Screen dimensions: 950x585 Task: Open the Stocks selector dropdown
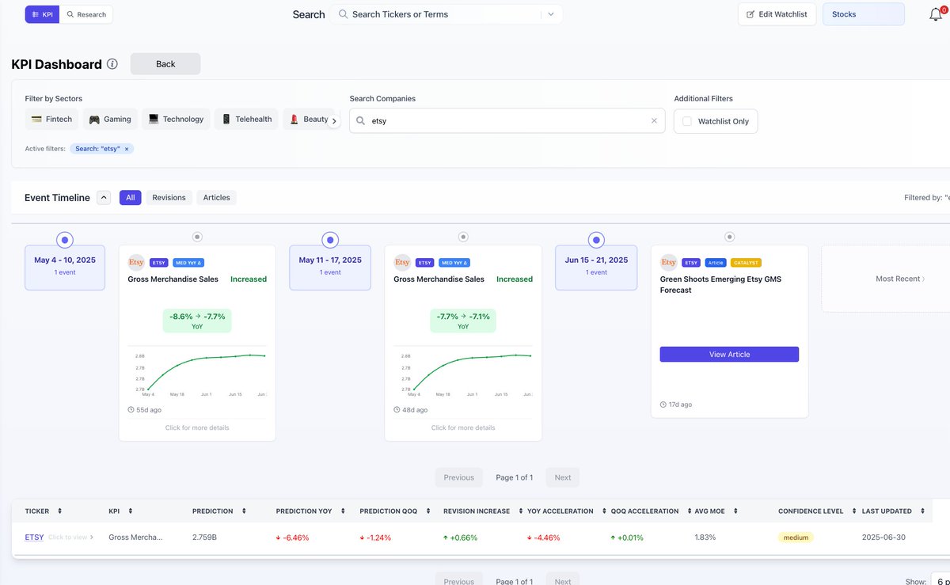pyautogui.click(x=864, y=14)
